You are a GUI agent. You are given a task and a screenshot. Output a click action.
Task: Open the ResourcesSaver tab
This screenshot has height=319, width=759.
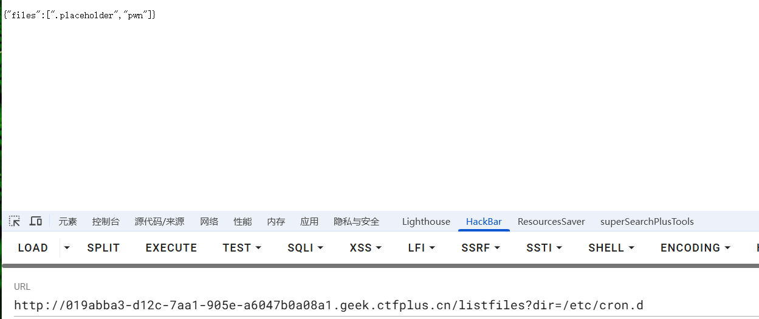click(551, 222)
